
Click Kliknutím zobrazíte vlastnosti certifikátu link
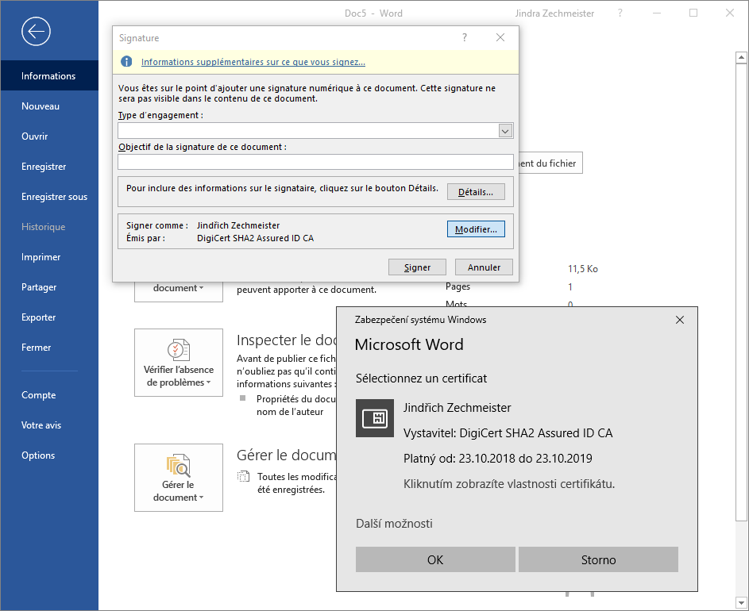(x=509, y=484)
